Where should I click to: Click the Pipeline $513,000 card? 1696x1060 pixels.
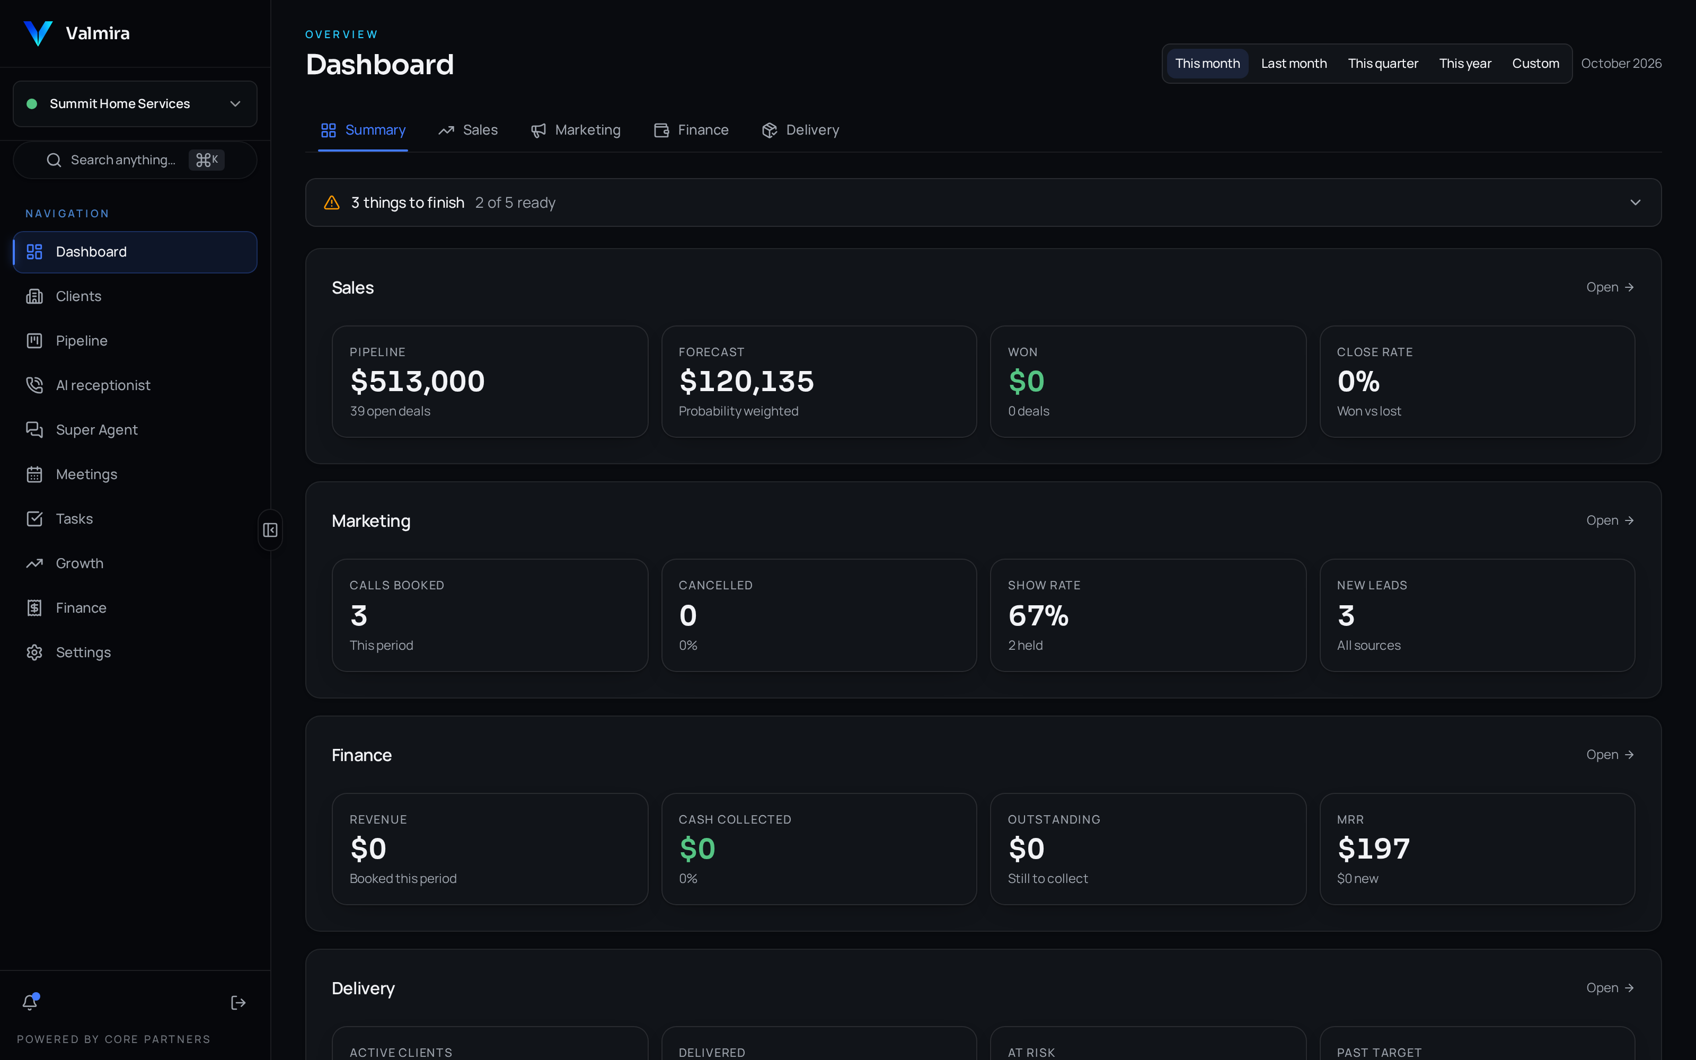pos(490,382)
